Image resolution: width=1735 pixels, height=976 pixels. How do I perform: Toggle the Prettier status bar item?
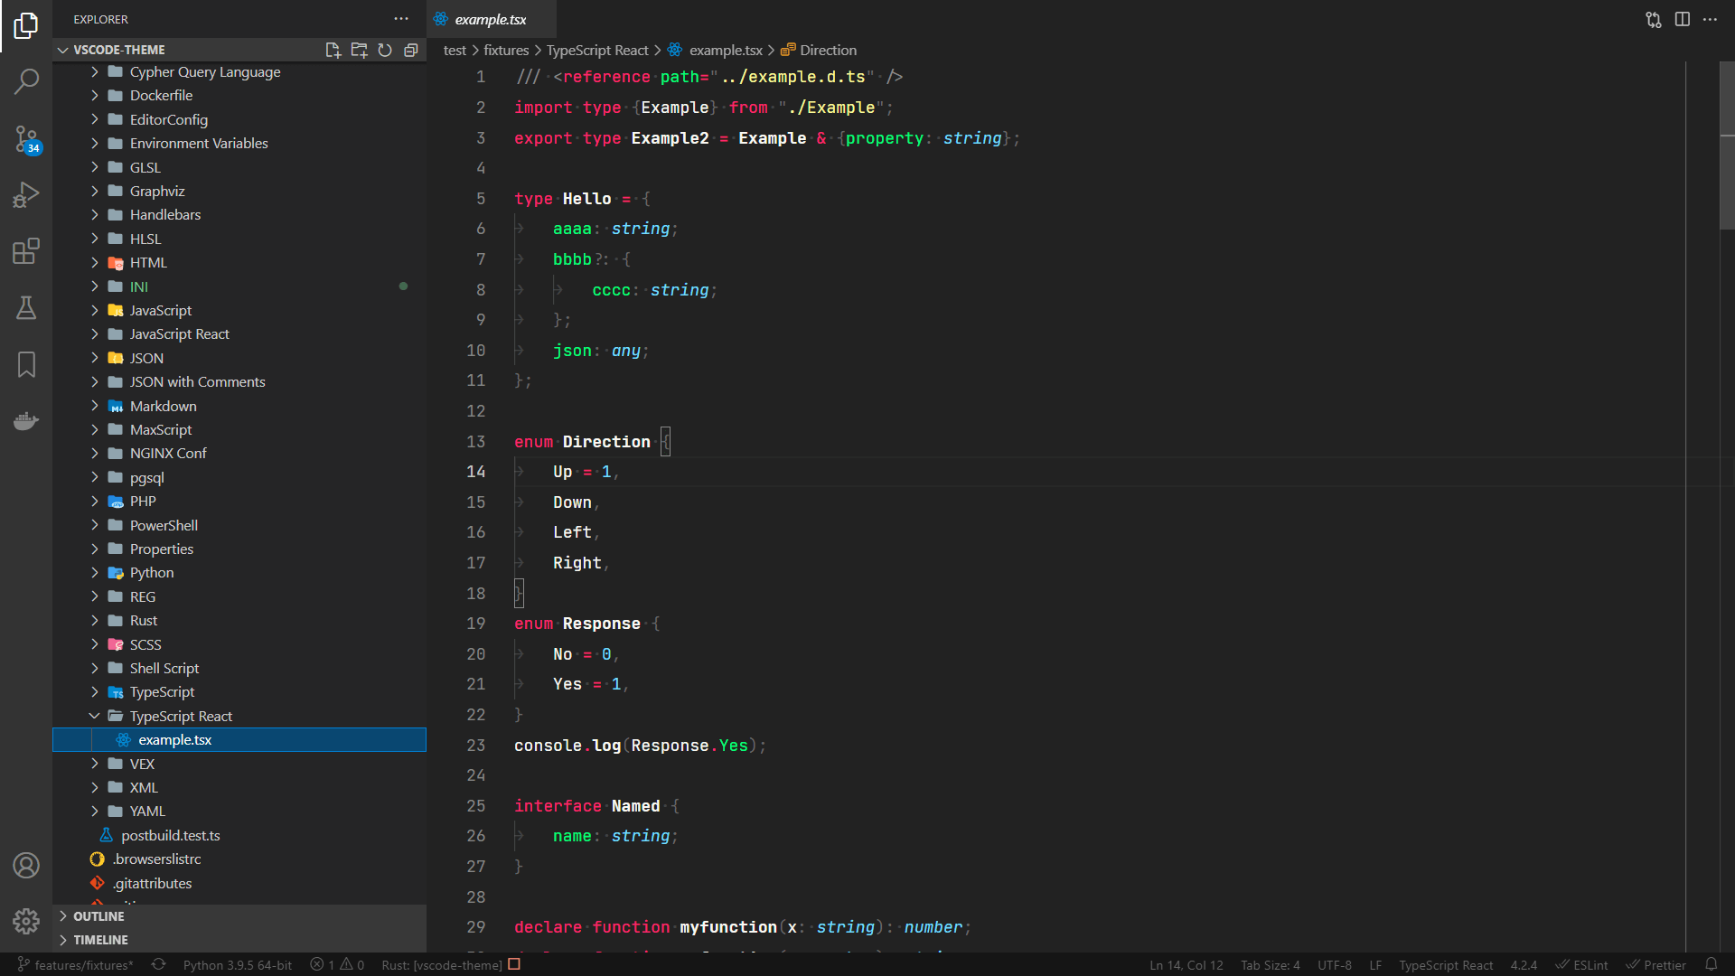(x=1656, y=965)
